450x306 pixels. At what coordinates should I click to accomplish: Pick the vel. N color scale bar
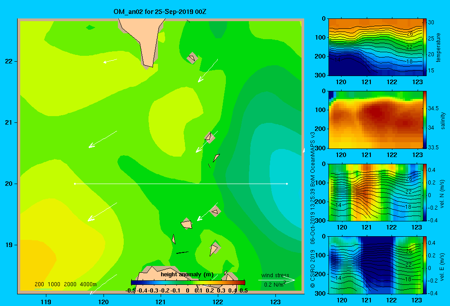(x=425, y=193)
